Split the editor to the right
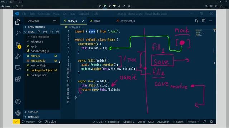Image resolution: width=229 pixels, height=128 pixels. click(x=204, y=21)
